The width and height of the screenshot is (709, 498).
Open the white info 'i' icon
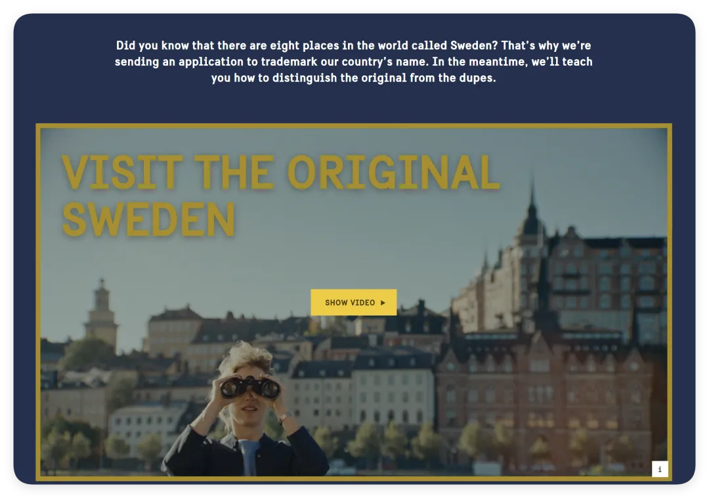[660, 468]
